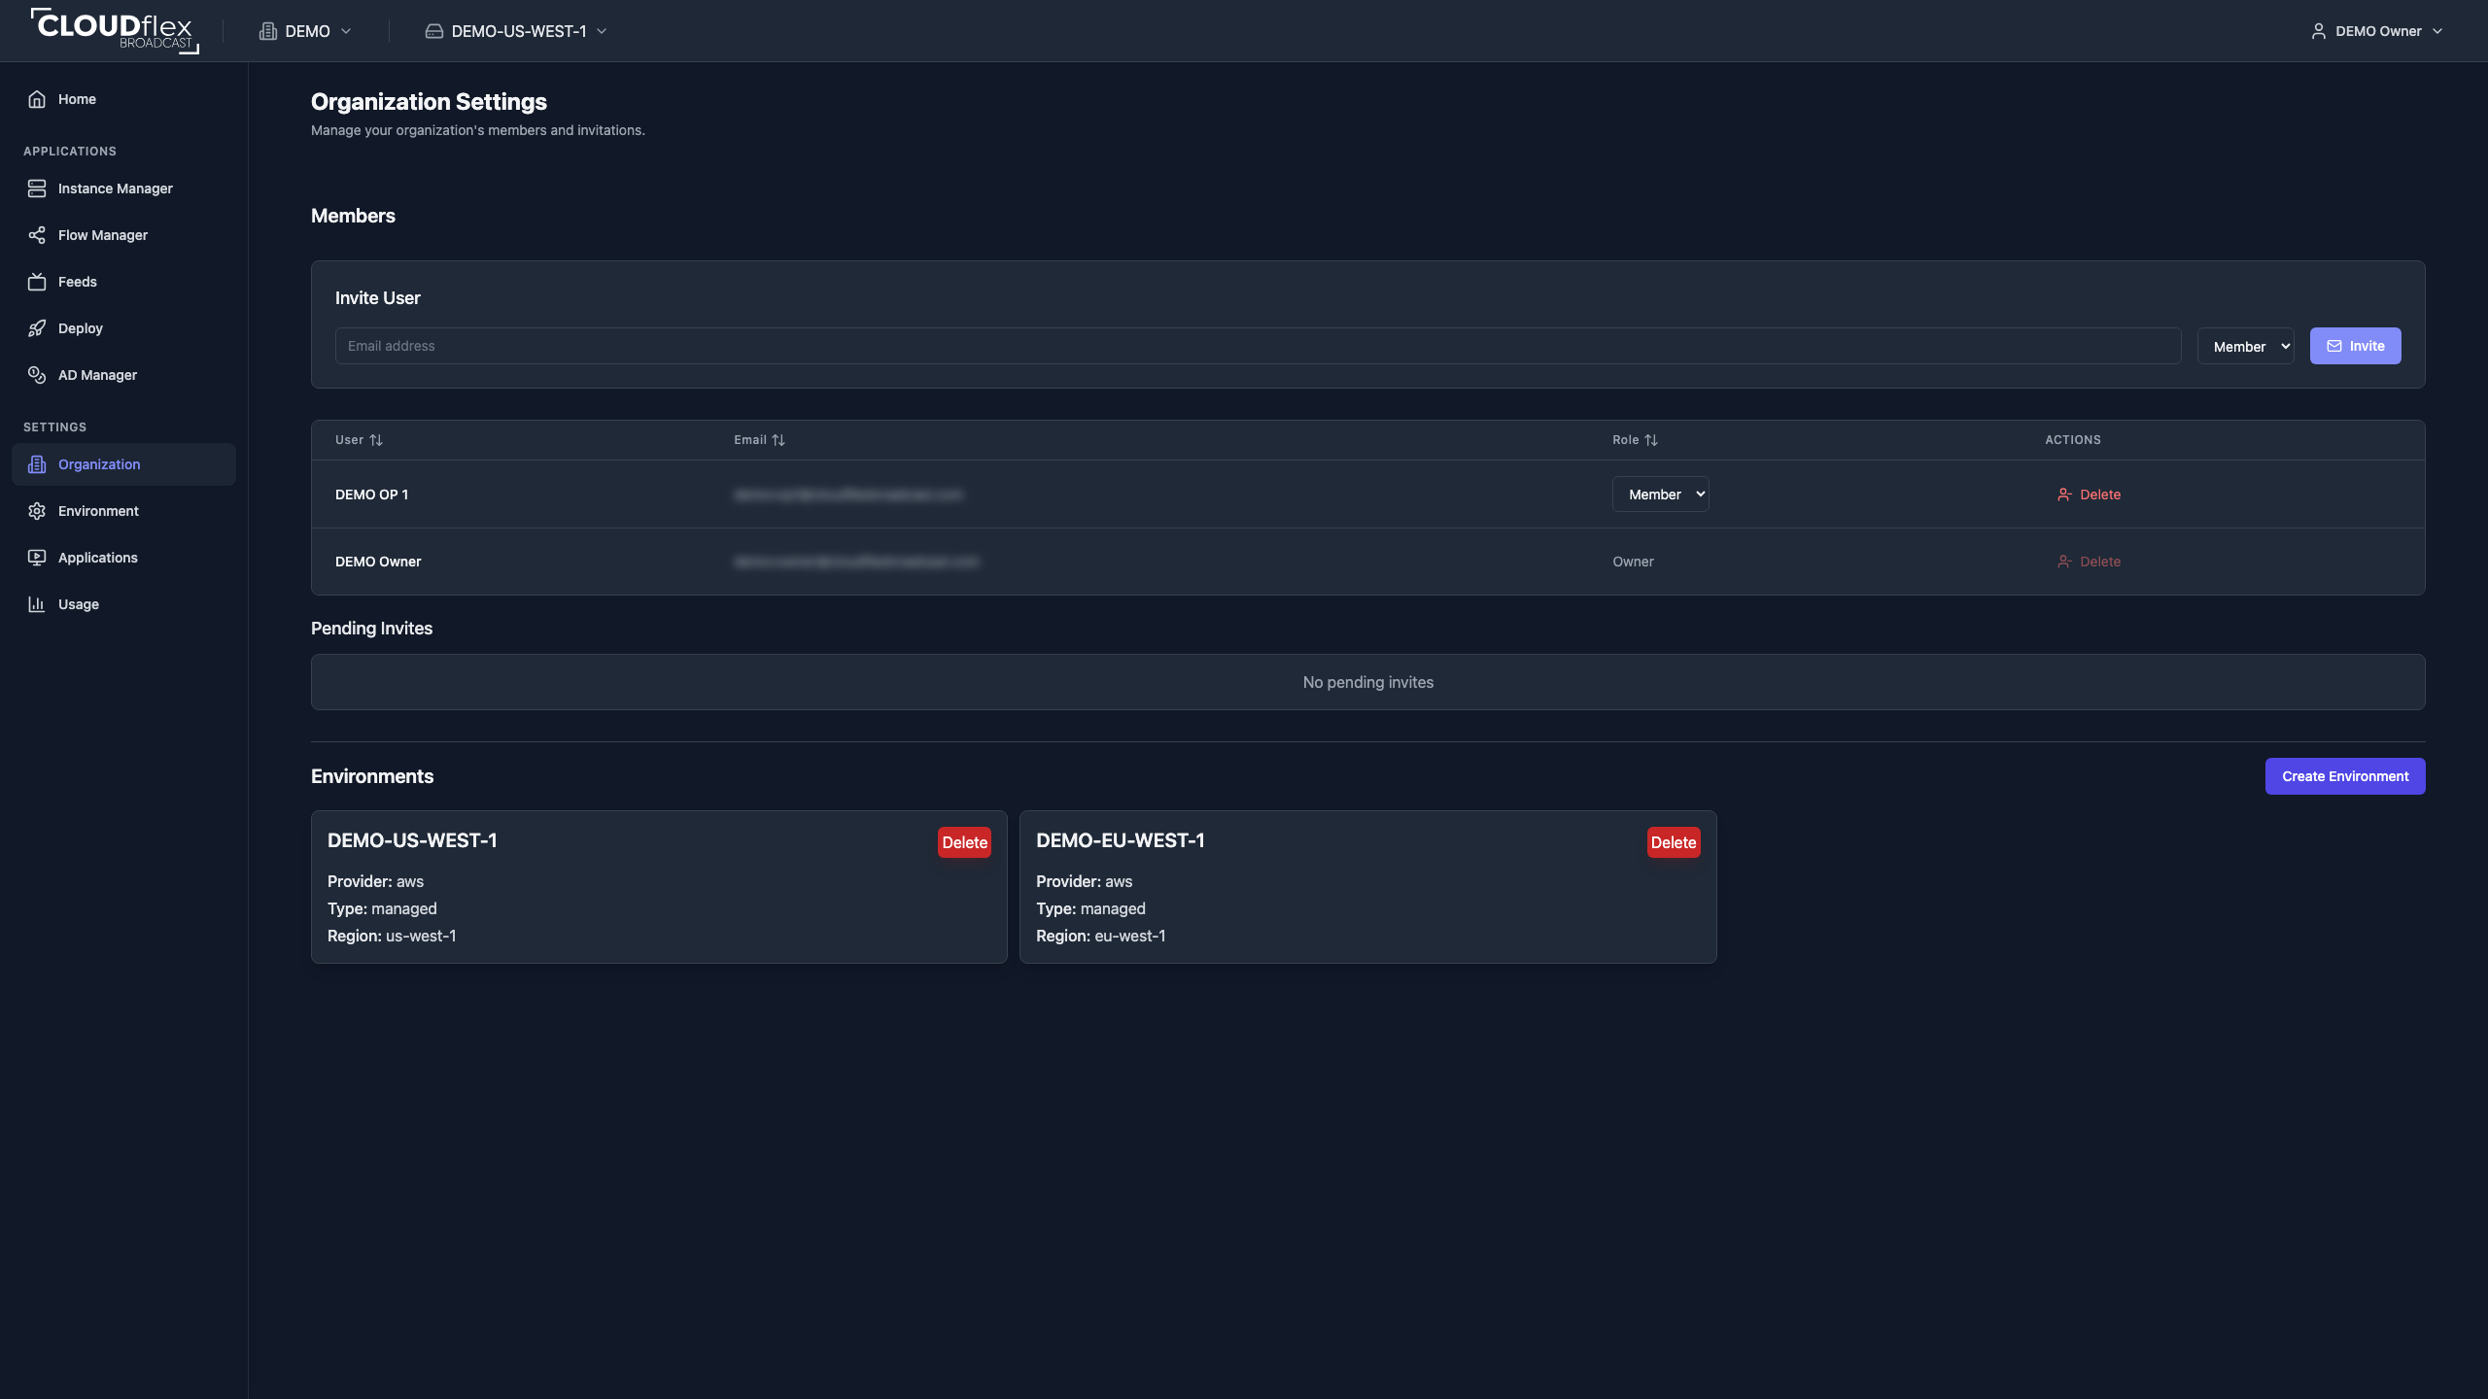Click the Owner role text
Screen dimensions: 2488x1399
[1633, 562]
